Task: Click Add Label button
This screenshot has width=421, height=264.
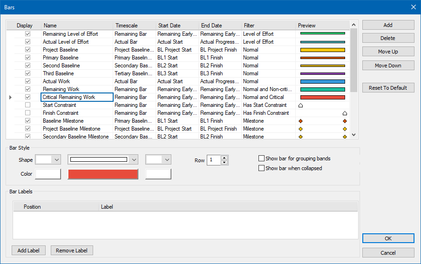Action: point(28,251)
